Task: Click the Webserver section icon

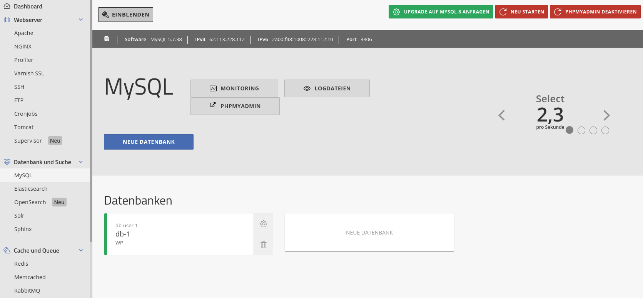Action: [x=7, y=20]
